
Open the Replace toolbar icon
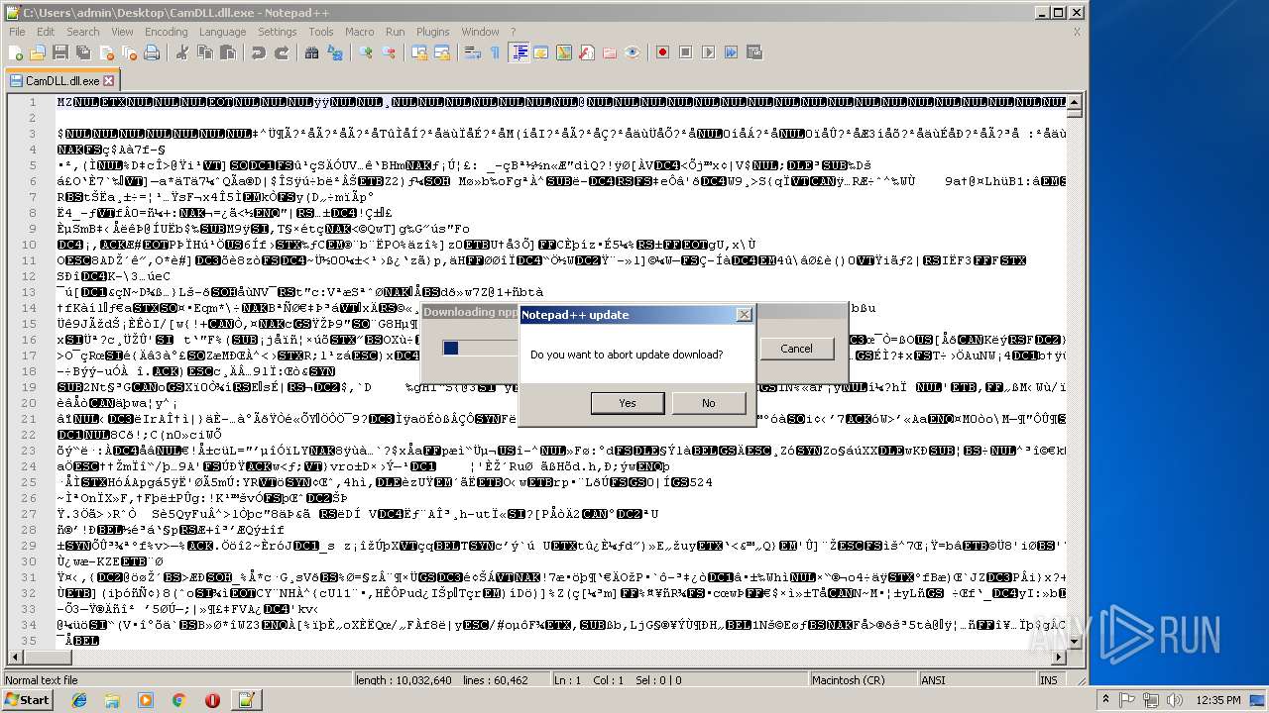click(x=335, y=52)
